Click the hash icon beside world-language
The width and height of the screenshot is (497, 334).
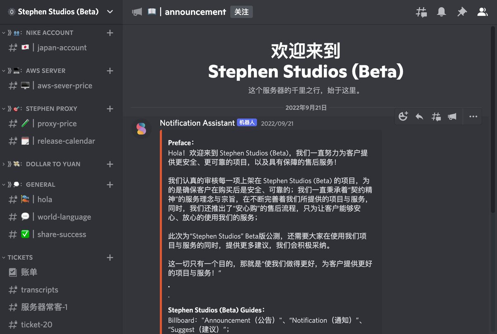(13, 217)
